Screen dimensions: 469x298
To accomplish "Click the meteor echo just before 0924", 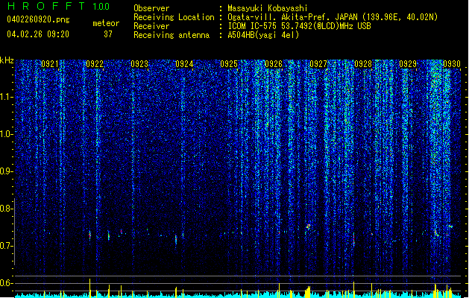I will [176, 239].
